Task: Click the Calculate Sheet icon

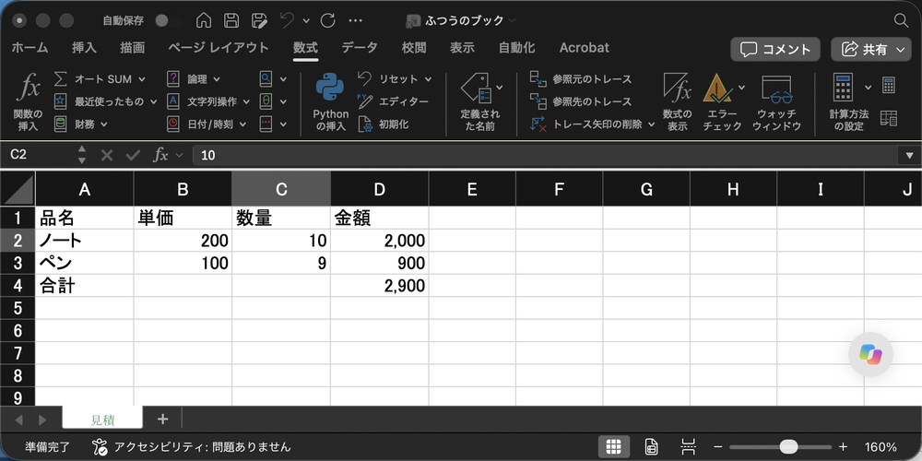Action: pos(889,118)
